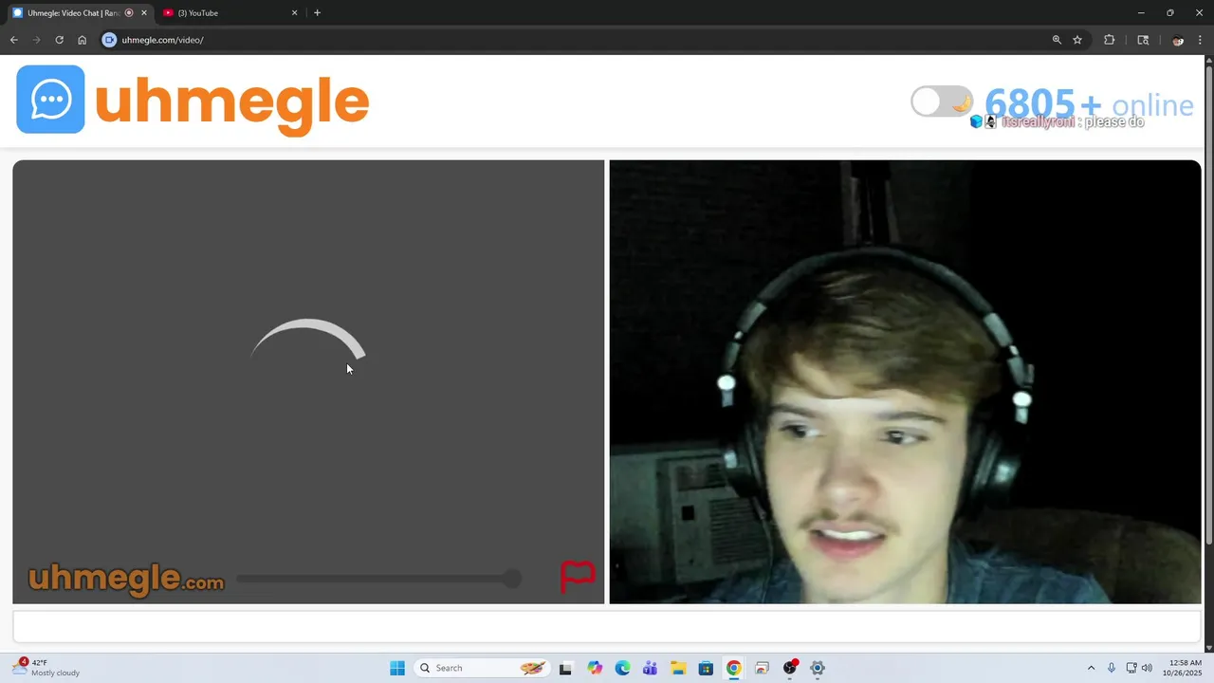1214x683 pixels.
Task: Click the page vertical scrollbar
Action: (x=1208, y=304)
